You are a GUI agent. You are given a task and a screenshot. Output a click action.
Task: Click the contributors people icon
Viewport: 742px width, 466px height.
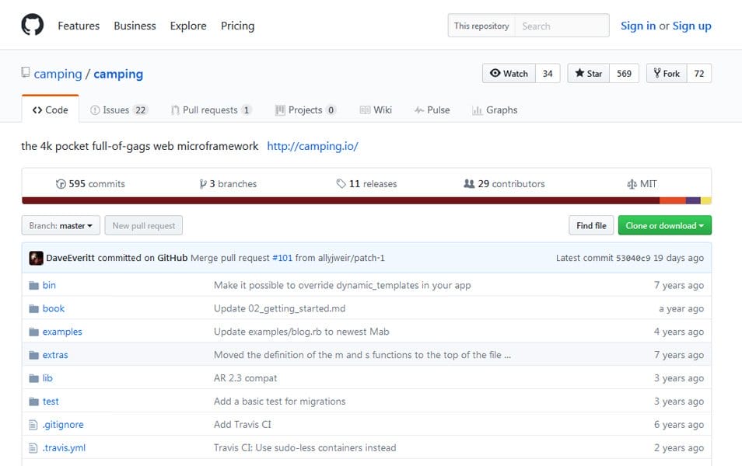(469, 183)
